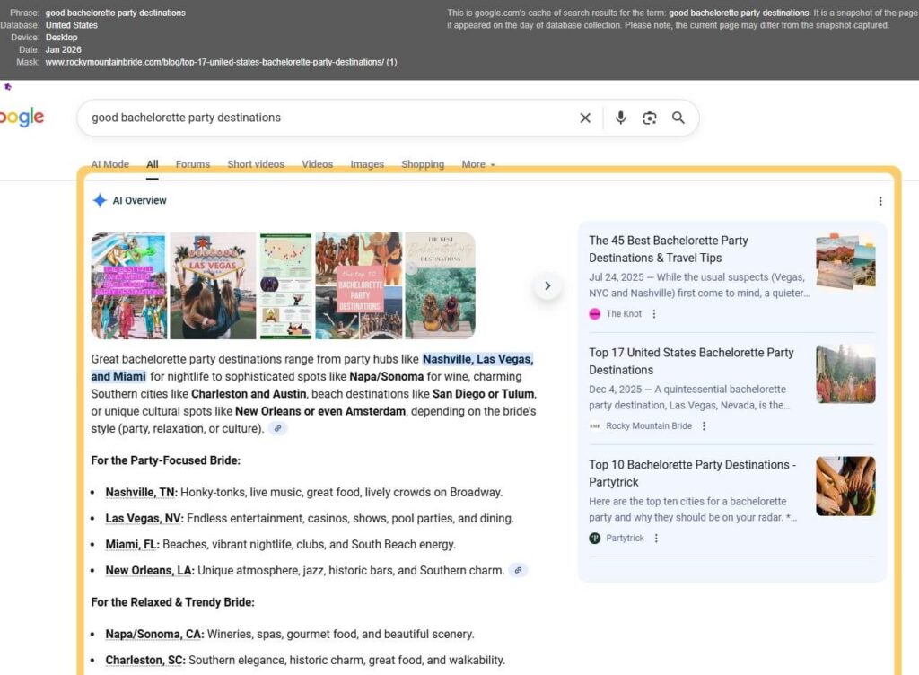This screenshot has width=919, height=675.
Task: Start voice search with microphone icon
Action: tap(620, 118)
